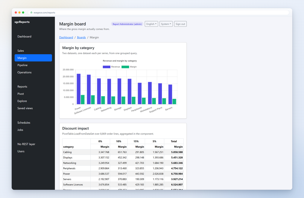The image size is (304, 198).
Task: Open the Sales board in sidebar
Action: point(33,51)
